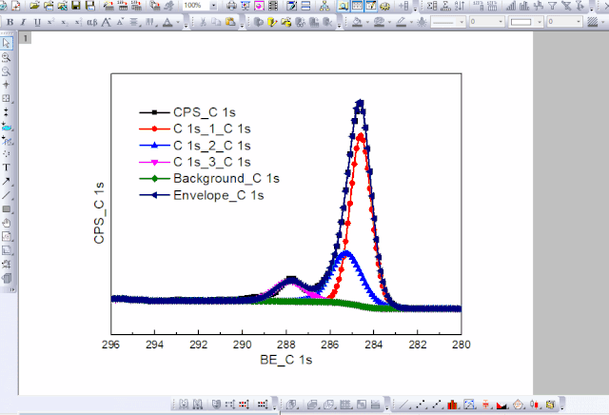Toggle Bold text formatting
This screenshot has width=609, height=415.
tap(10, 20)
